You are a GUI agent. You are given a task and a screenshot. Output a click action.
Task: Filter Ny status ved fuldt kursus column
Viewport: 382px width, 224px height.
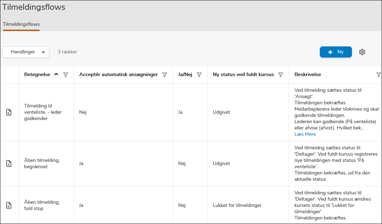tap(280, 75)
